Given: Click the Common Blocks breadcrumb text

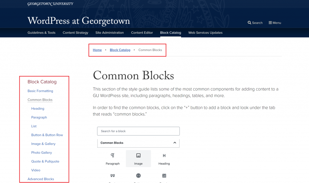Looking at the screenshot, I should click(x=150, y=50).
